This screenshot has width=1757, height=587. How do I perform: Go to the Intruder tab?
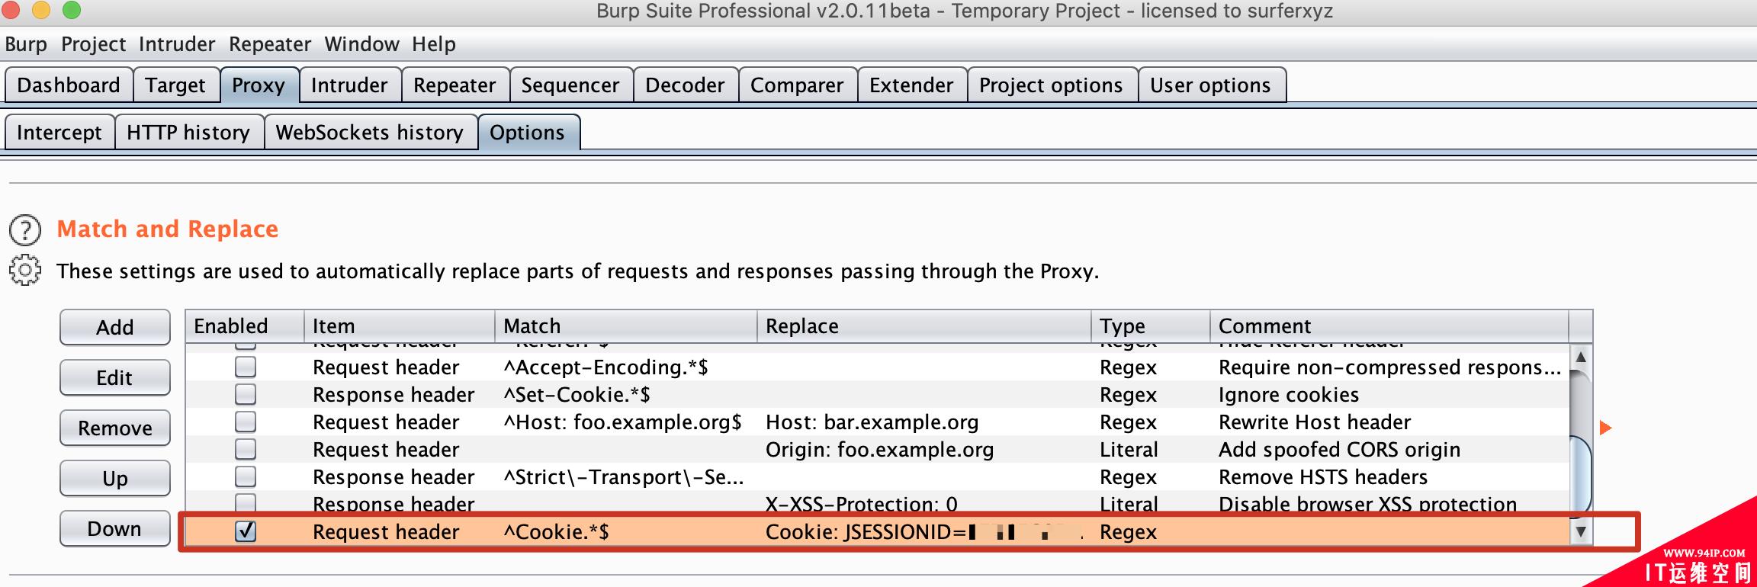tap(349, 85)
